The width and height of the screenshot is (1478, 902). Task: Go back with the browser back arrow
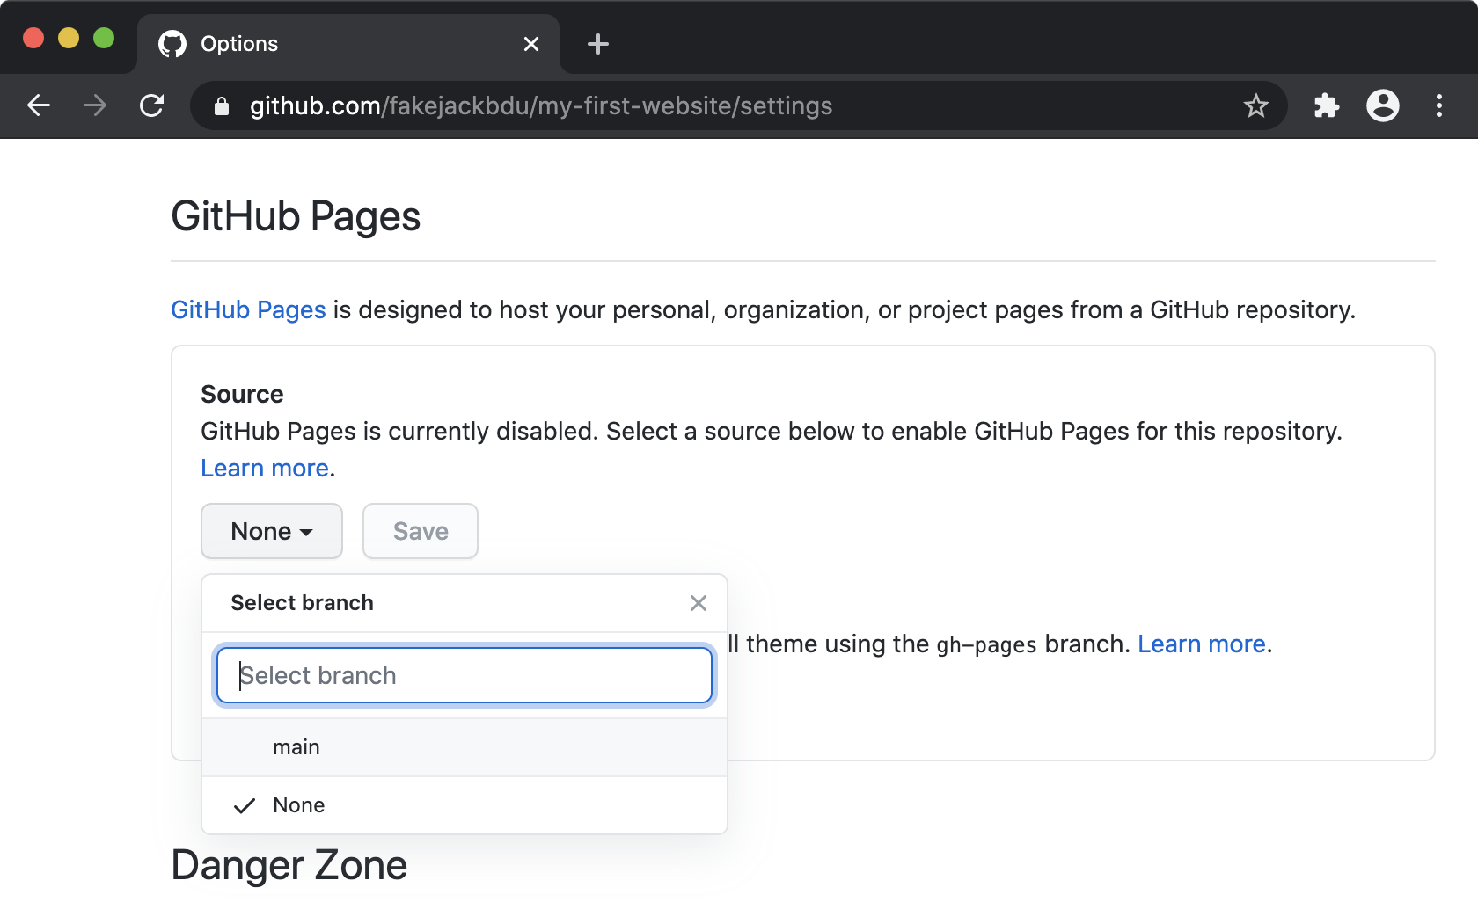39,105
